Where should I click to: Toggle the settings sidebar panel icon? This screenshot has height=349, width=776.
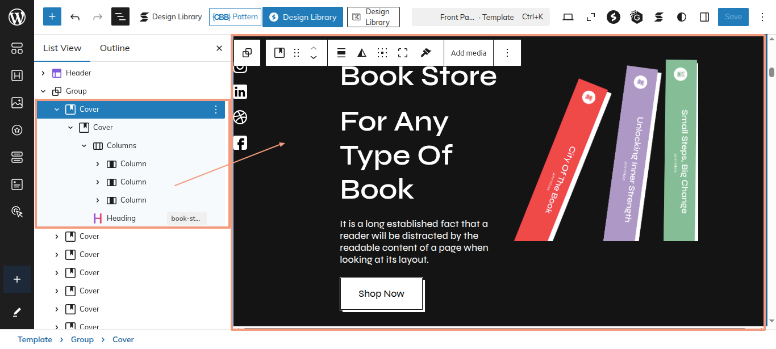pos(704,17)
